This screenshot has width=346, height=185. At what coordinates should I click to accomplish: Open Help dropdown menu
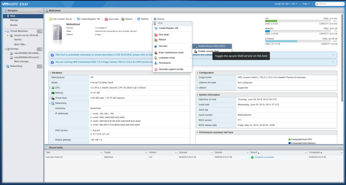tap(306, 4)
